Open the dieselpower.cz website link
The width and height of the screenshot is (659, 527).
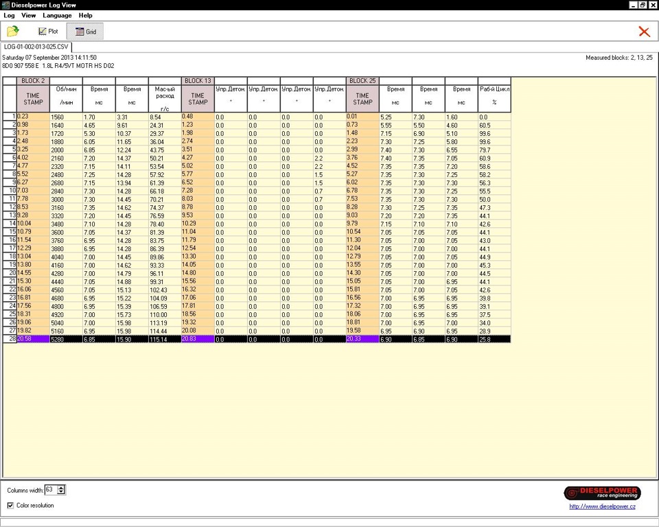(x=602, y=507)
